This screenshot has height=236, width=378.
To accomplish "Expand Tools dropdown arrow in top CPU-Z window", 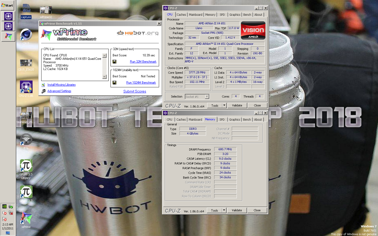I will tap(224, 105).
